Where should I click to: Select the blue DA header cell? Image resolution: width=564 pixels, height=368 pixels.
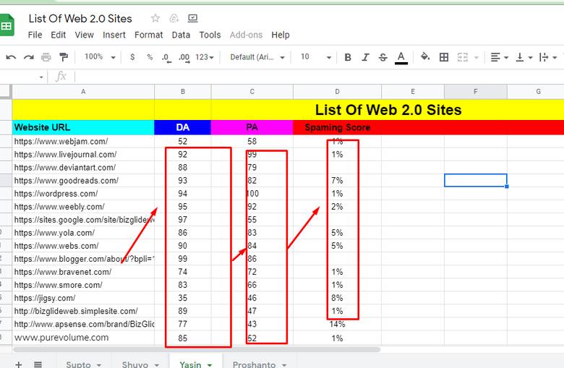(x=183, y=127)
